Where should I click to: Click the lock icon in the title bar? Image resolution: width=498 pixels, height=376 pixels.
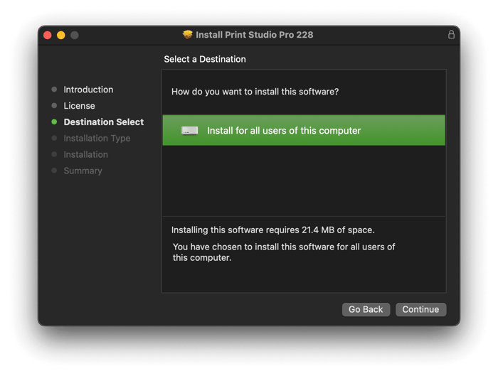point(451,34)
